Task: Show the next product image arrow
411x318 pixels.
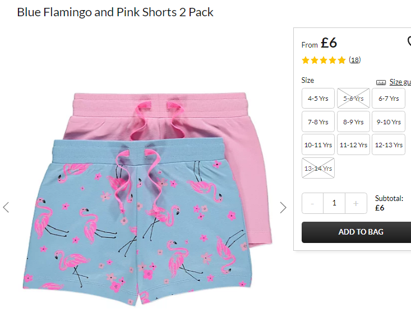Action: coord(283,208)
